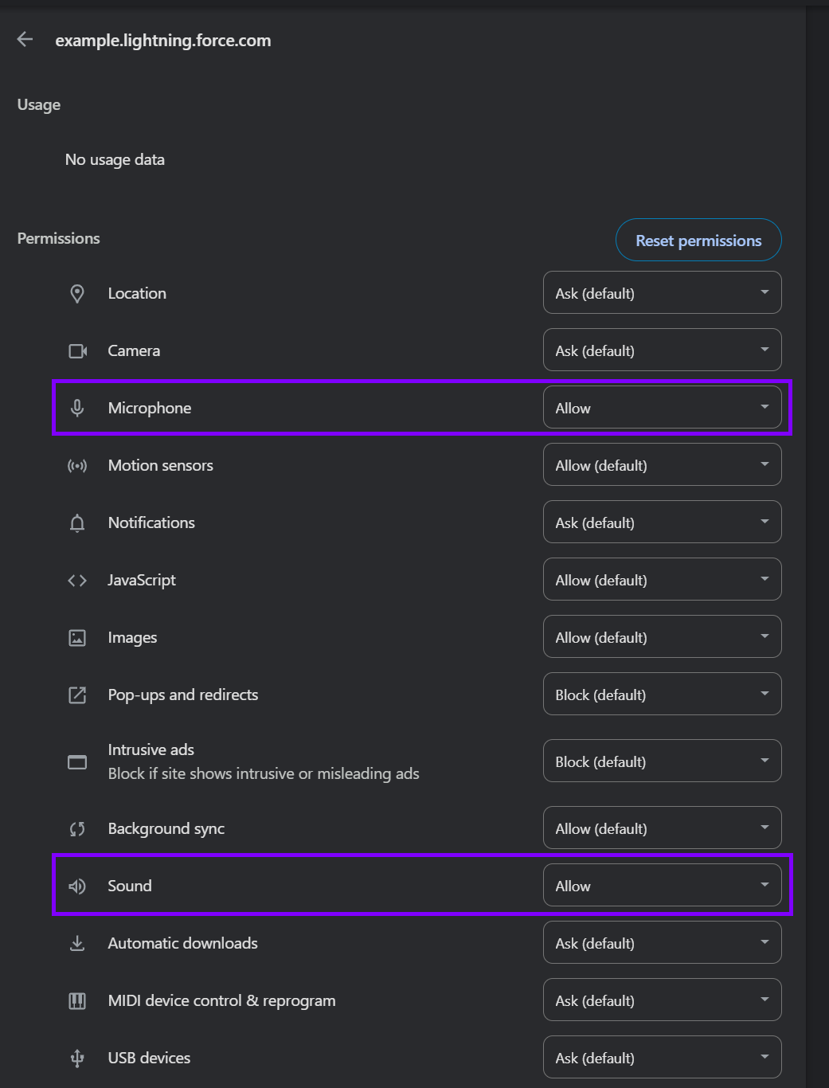Click the JavaScript code brackets icon

77,581
